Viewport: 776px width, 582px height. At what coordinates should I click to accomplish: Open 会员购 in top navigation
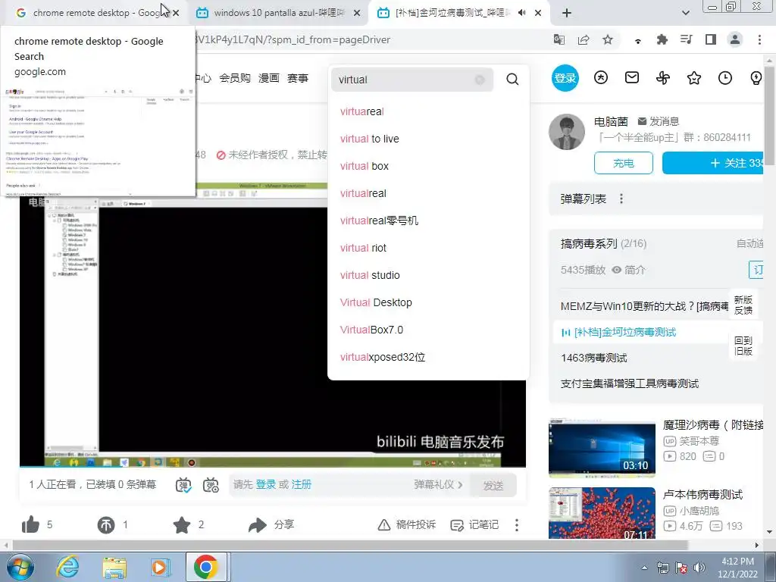pos(235,78)
